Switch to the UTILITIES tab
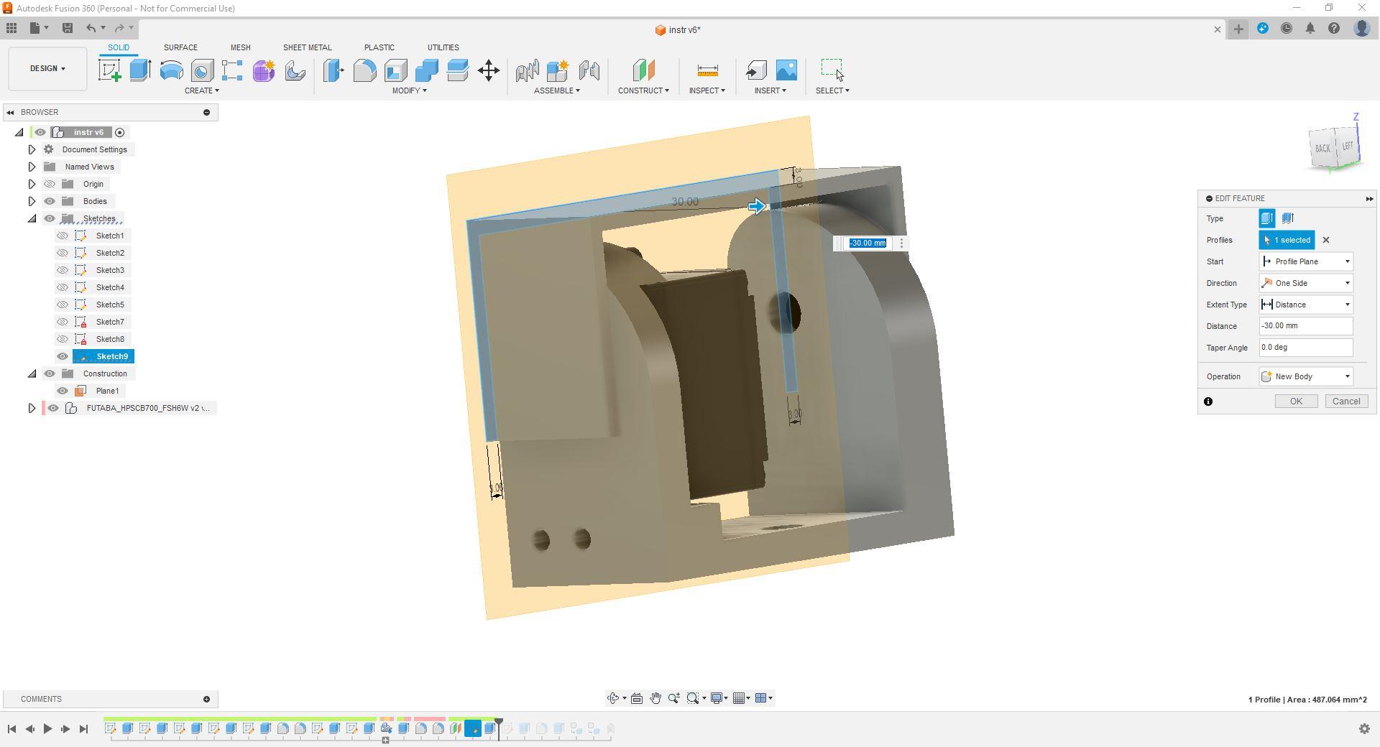The height and width of the screenshot is (747, 1380). click(443, 47)
